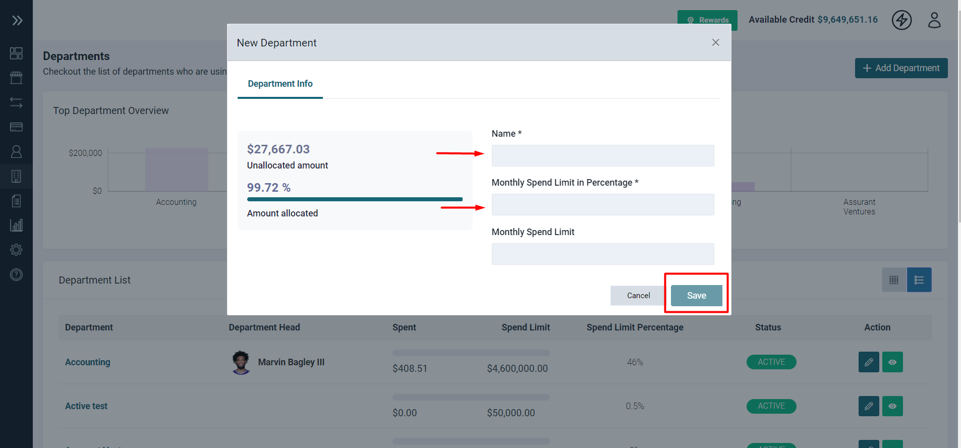
Task: Click the lightning bolt quick action icon
Action: (x=901, y=20)
